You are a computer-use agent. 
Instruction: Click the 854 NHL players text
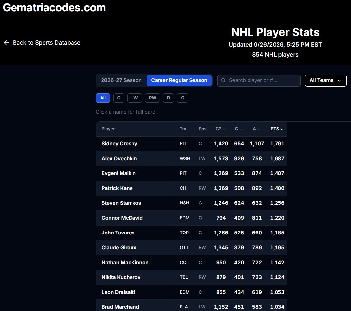[x=275, y=55]
